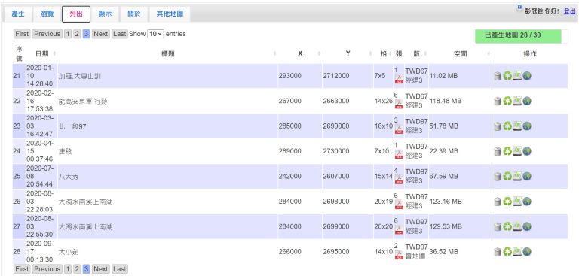This screenshot has width=579, height=276.
Task: View the 20x20 map using globe icon
Action: click(527, 226)
